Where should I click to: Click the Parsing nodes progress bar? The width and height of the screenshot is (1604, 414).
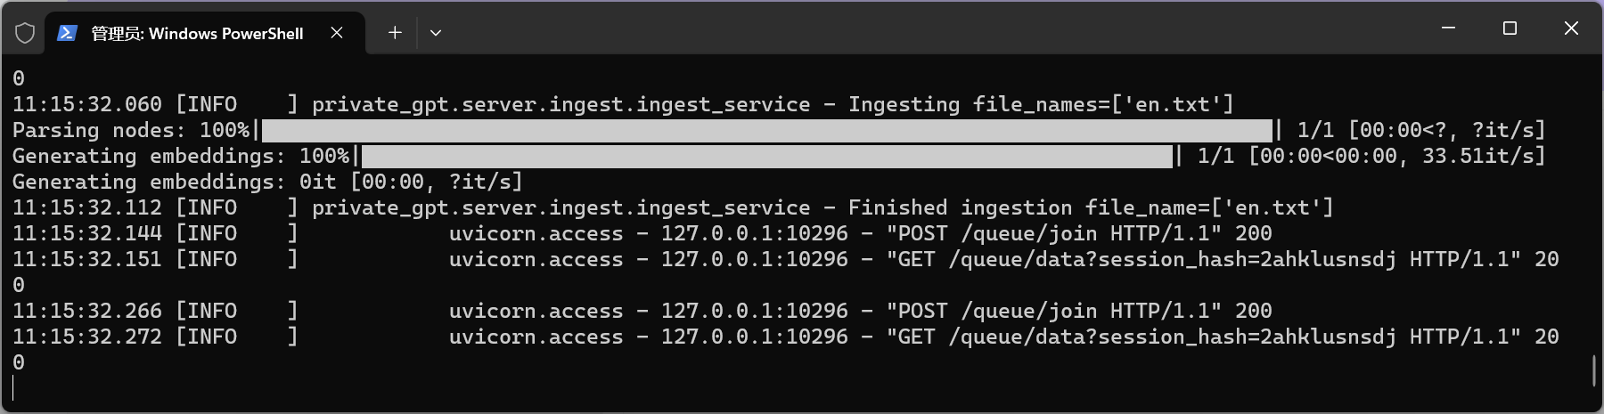tap(767, 130)
